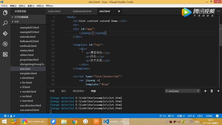Open example02.html in file tree
Screen dimensions: 222x125
(x=29, y=27)
